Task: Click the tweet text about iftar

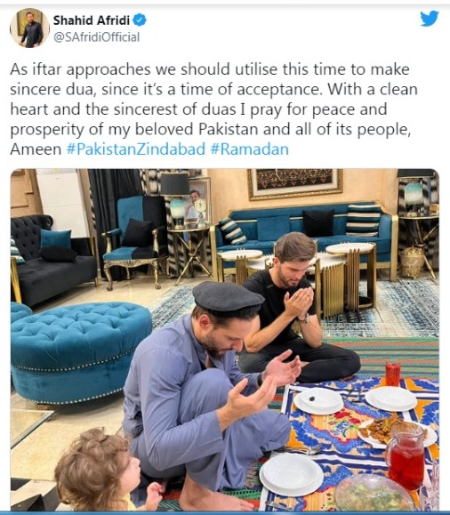Action: tap(213, 109)
